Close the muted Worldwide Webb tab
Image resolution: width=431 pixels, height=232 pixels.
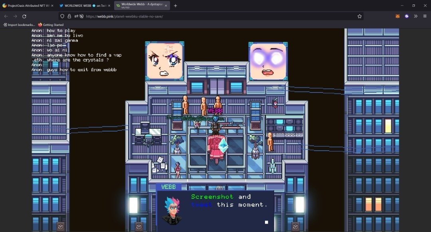166,6
